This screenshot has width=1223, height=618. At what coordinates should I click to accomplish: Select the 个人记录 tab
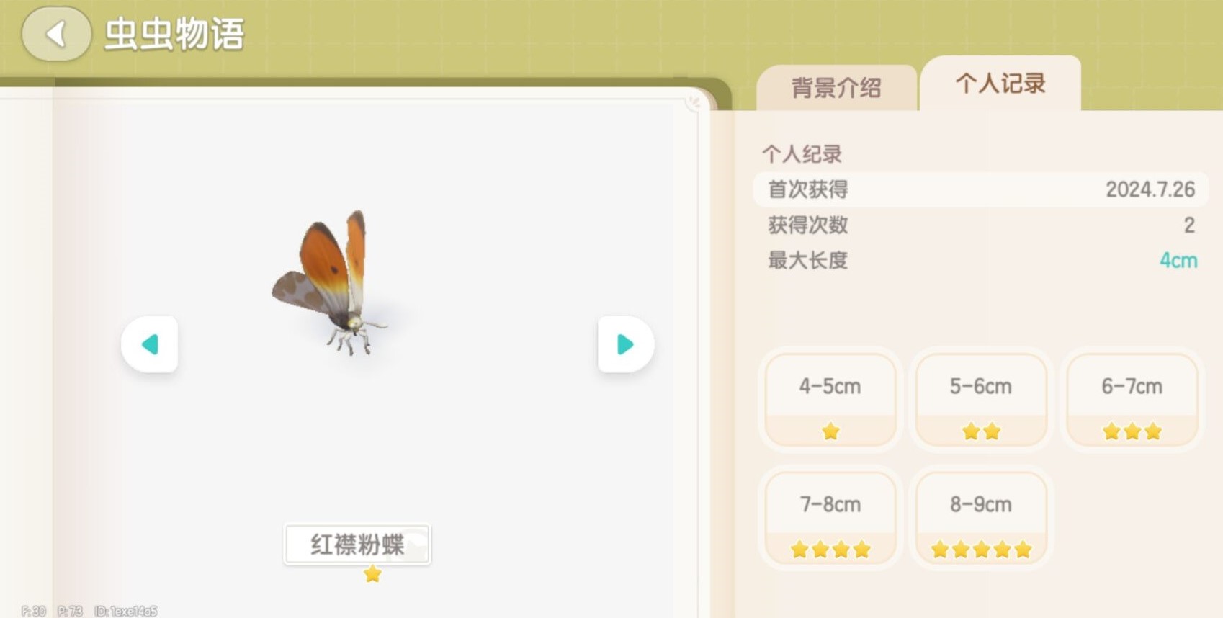coord(1000,84)
